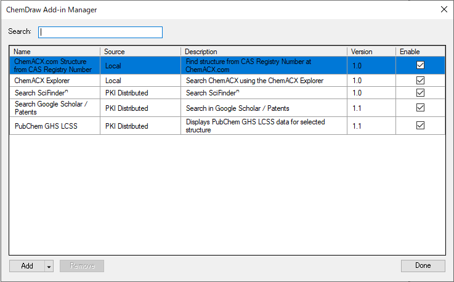The height and width of the screenshot is (282, 454).
Task: Click the Version column header
Action: pos(371,52)
